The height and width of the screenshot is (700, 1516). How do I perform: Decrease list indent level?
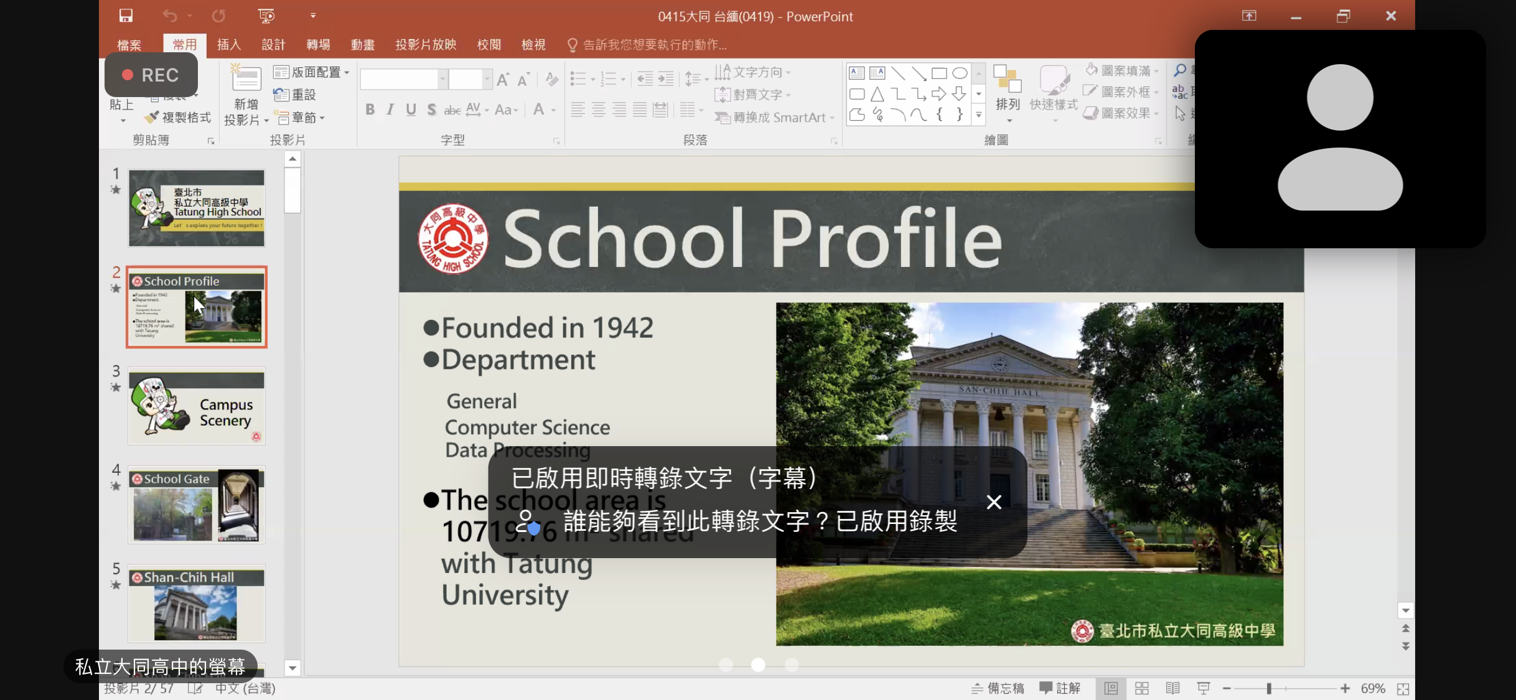point(645,79)
